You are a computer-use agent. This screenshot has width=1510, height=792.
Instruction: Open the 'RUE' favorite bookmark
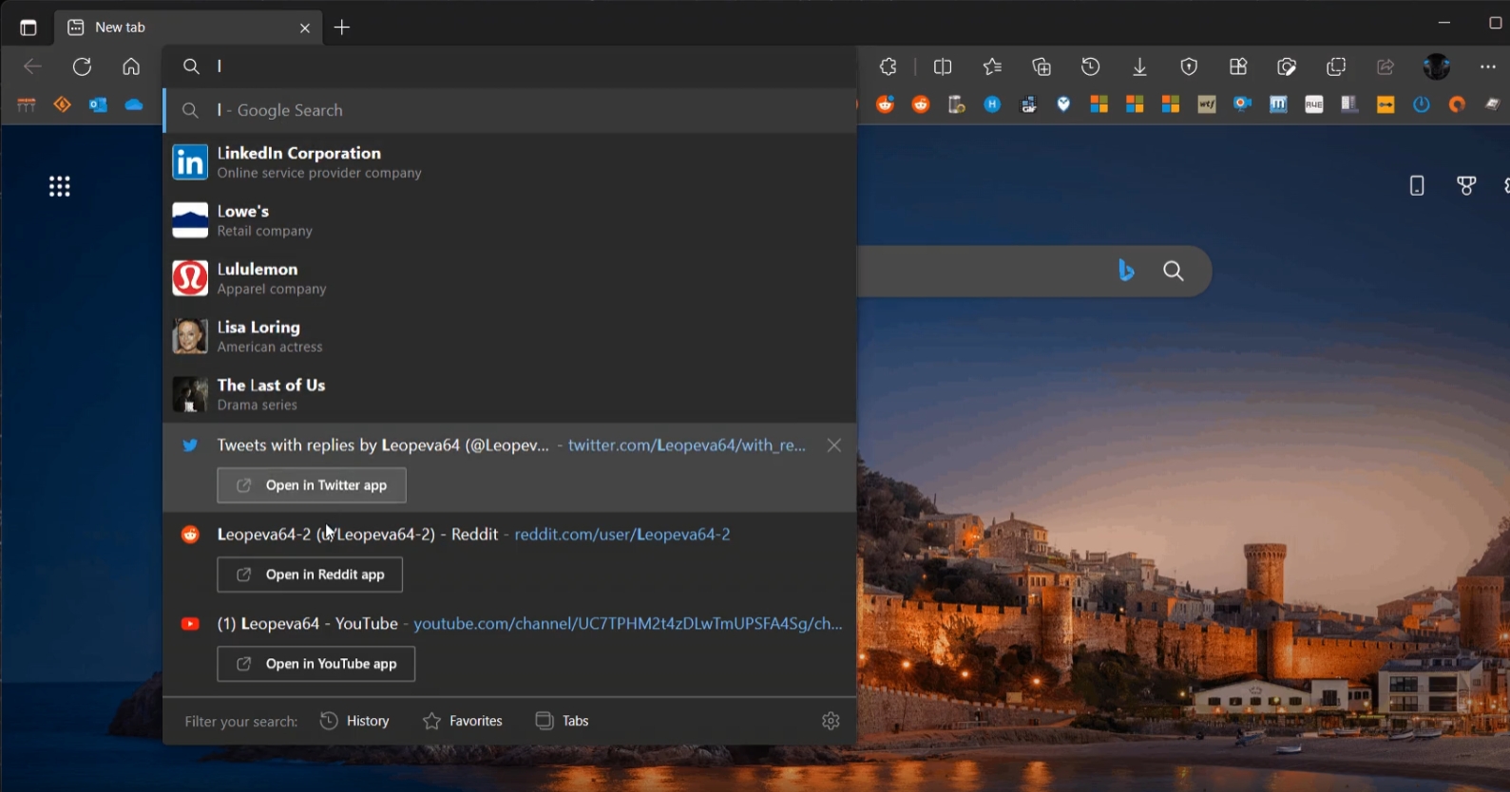1314,104
